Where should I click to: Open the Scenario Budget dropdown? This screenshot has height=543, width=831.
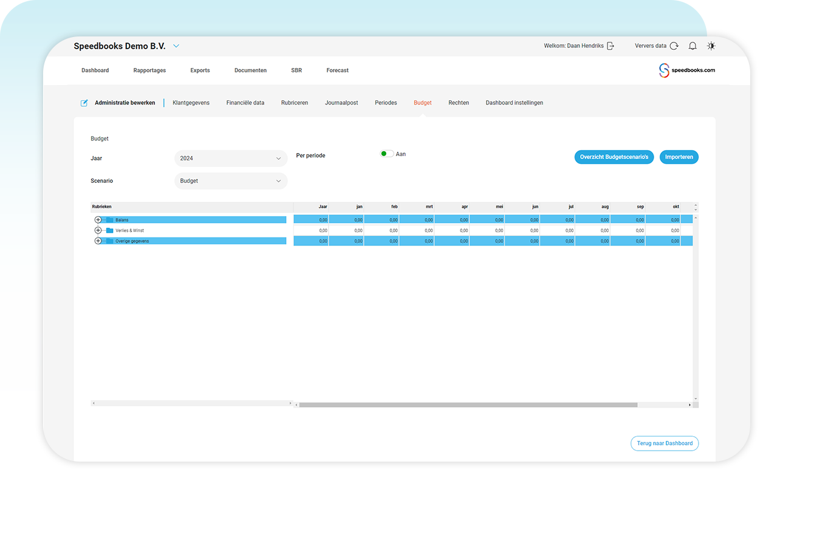click(231, 181)
